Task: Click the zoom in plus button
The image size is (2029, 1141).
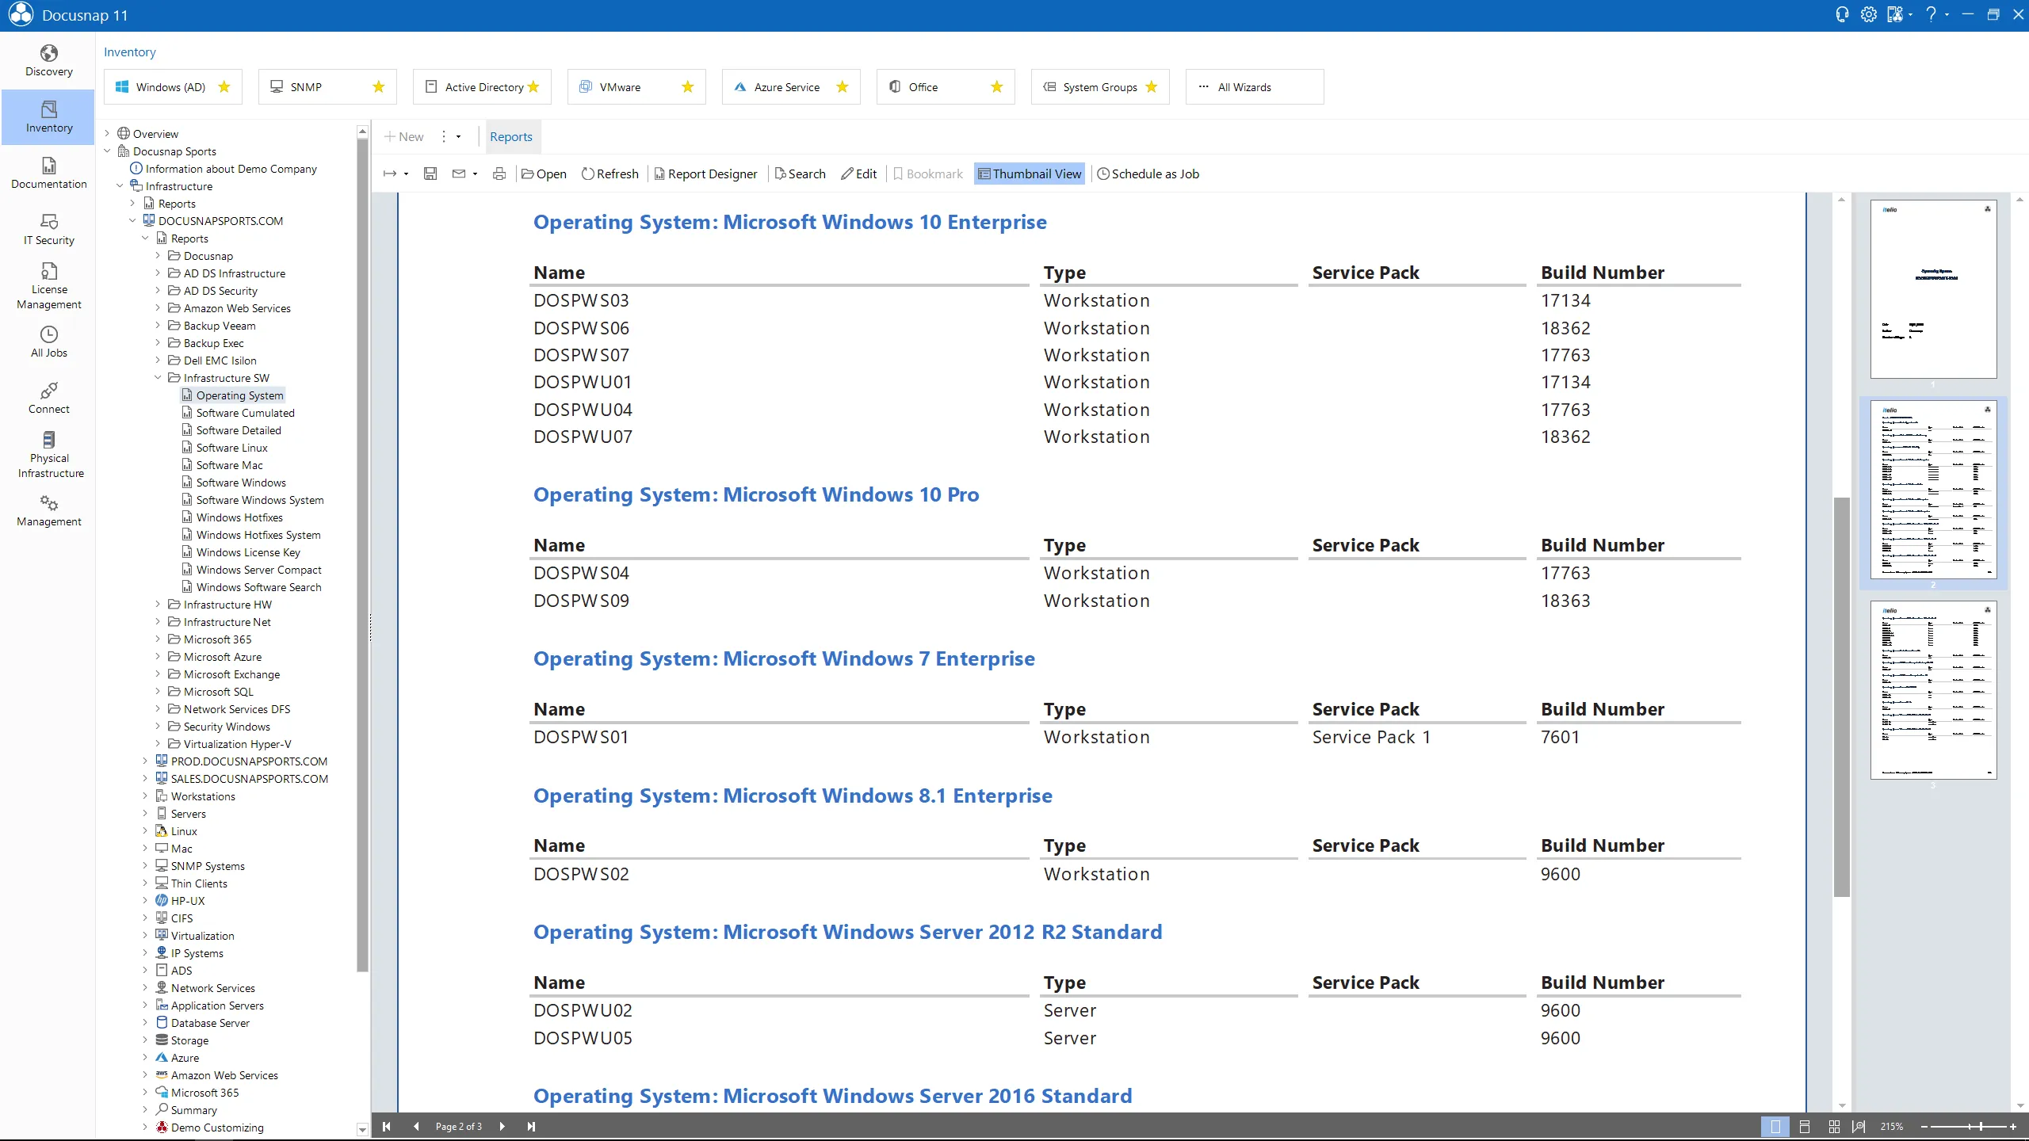Action: [2013, 1127]
